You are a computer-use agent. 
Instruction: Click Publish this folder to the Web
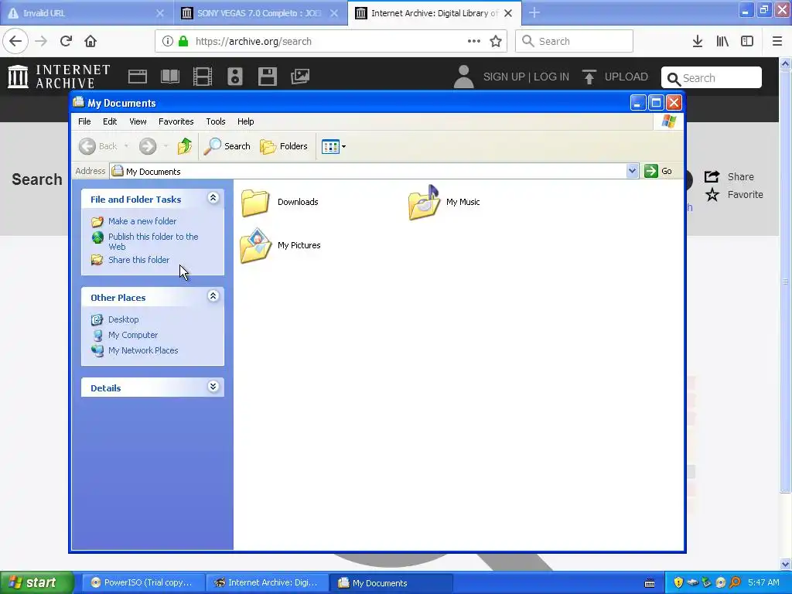pos(153,241)
